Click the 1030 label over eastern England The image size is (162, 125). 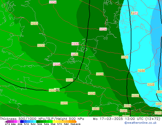pyautogui.click(x=41, y=45)
